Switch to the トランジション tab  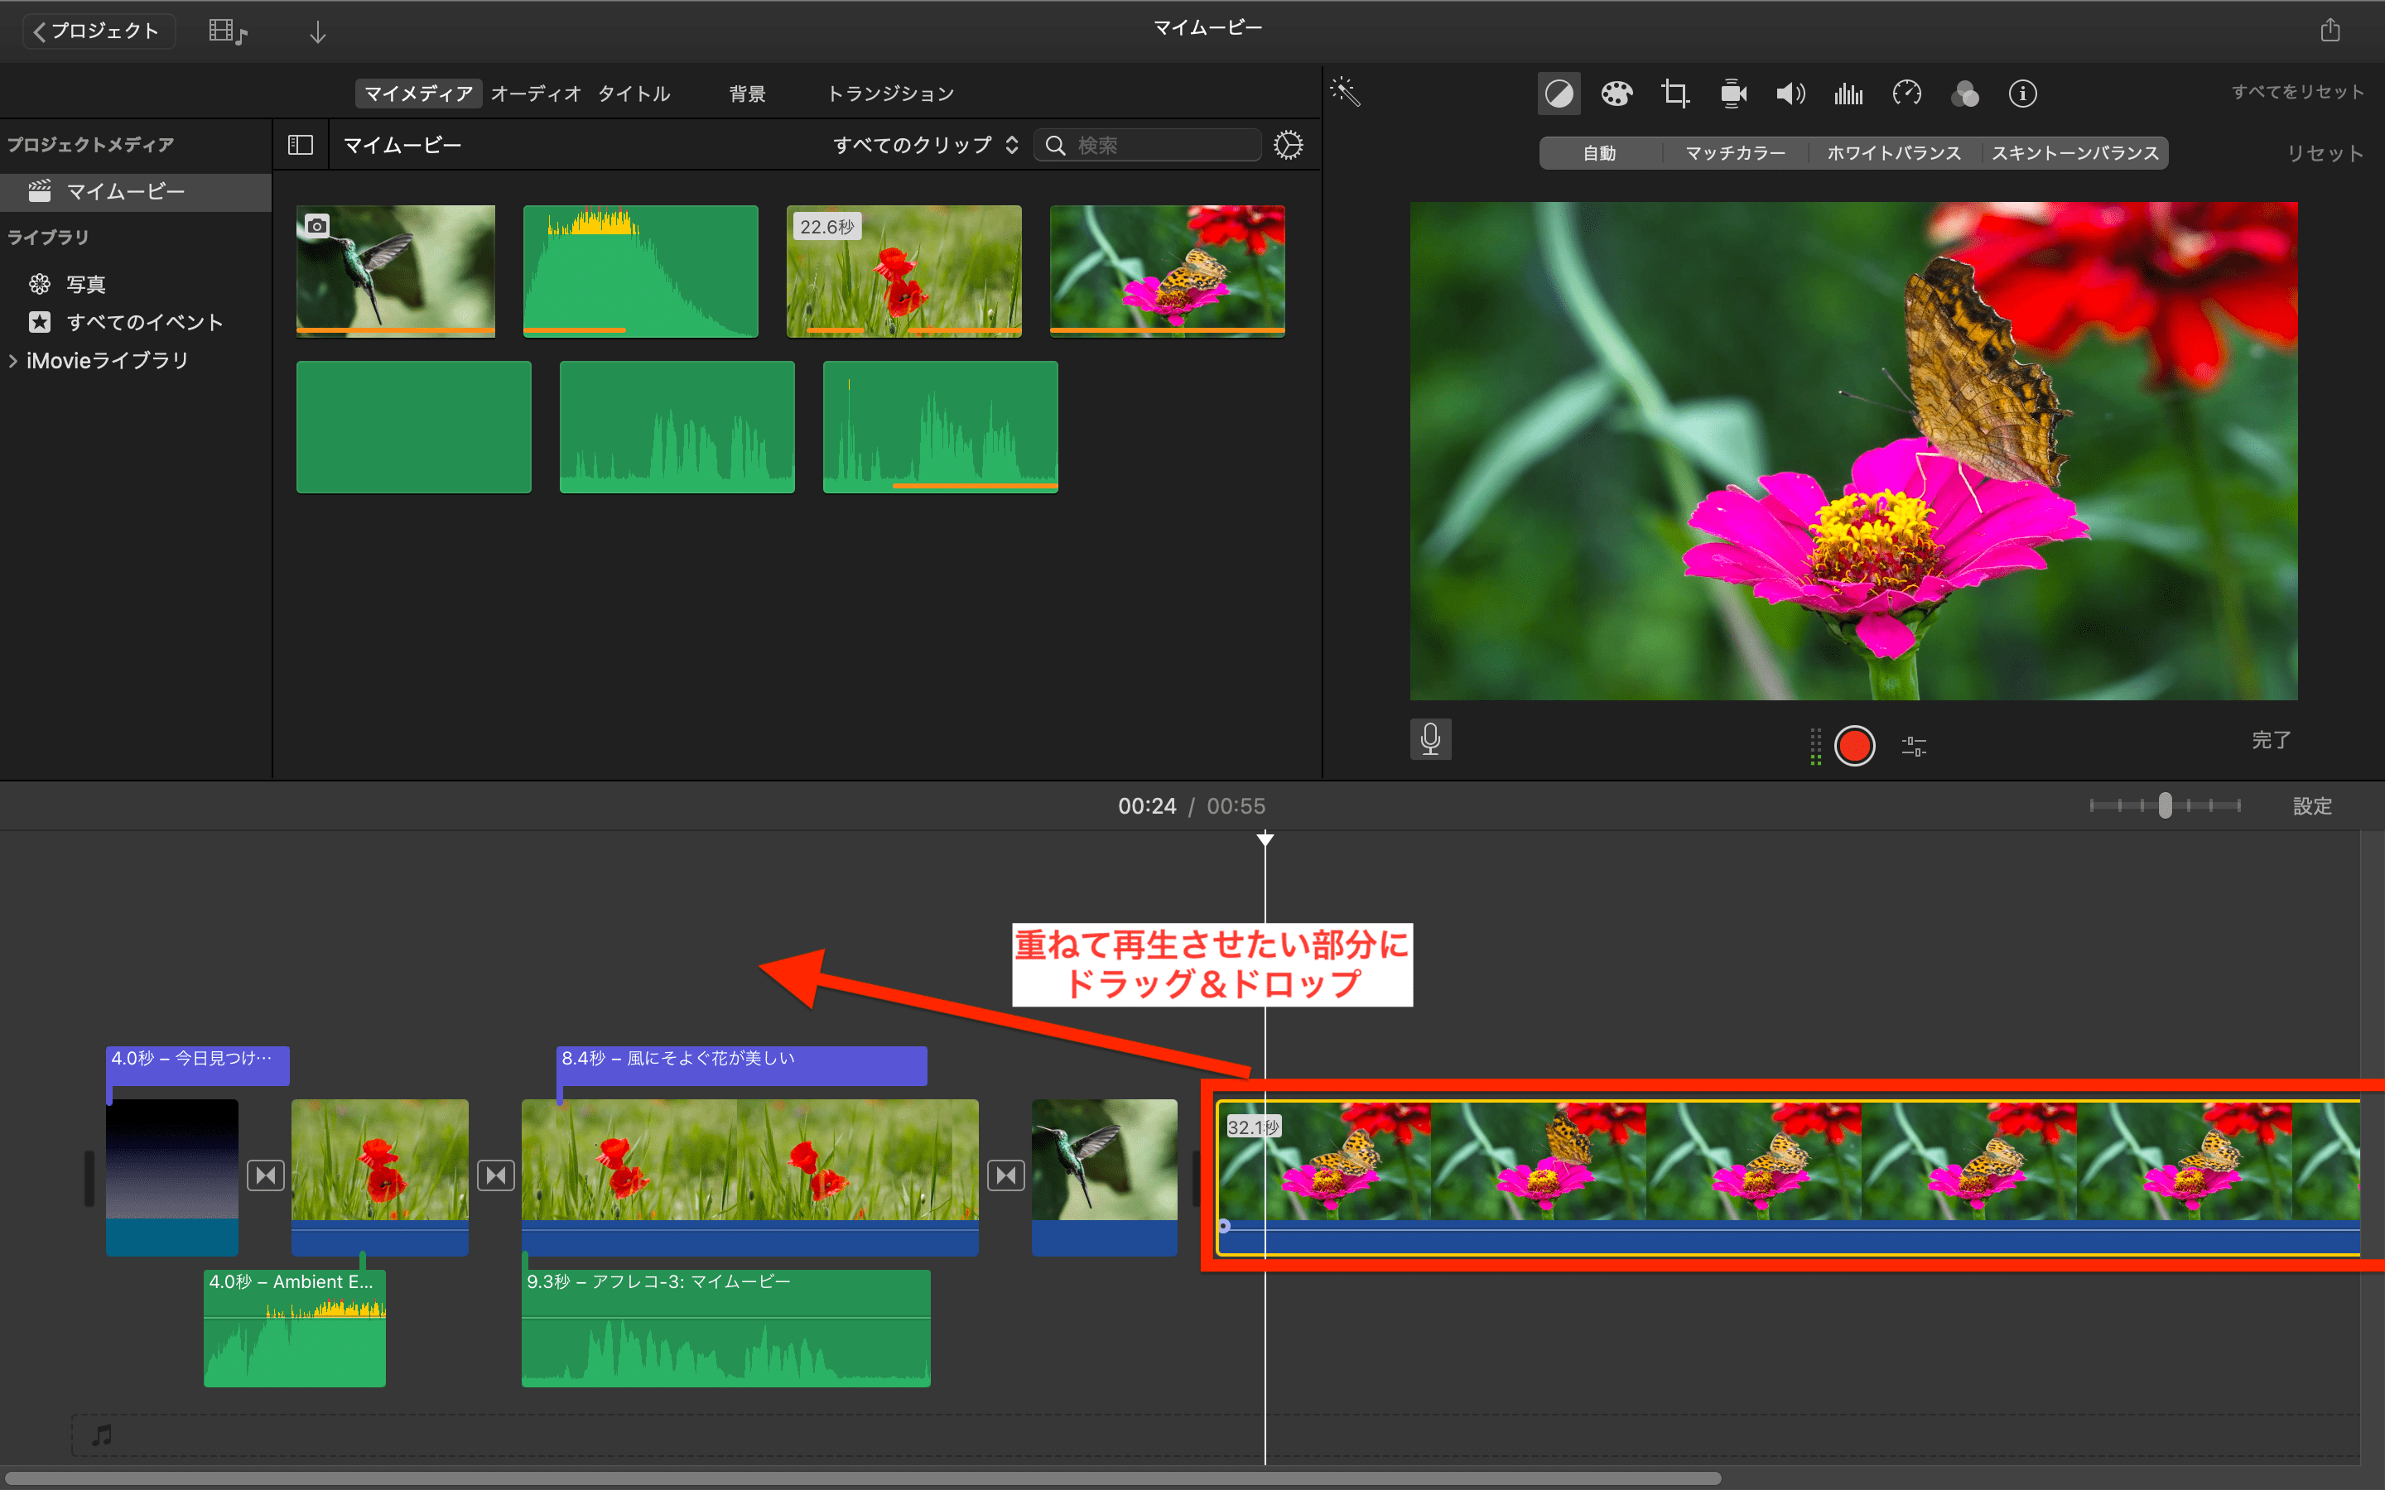coord(890,94)
